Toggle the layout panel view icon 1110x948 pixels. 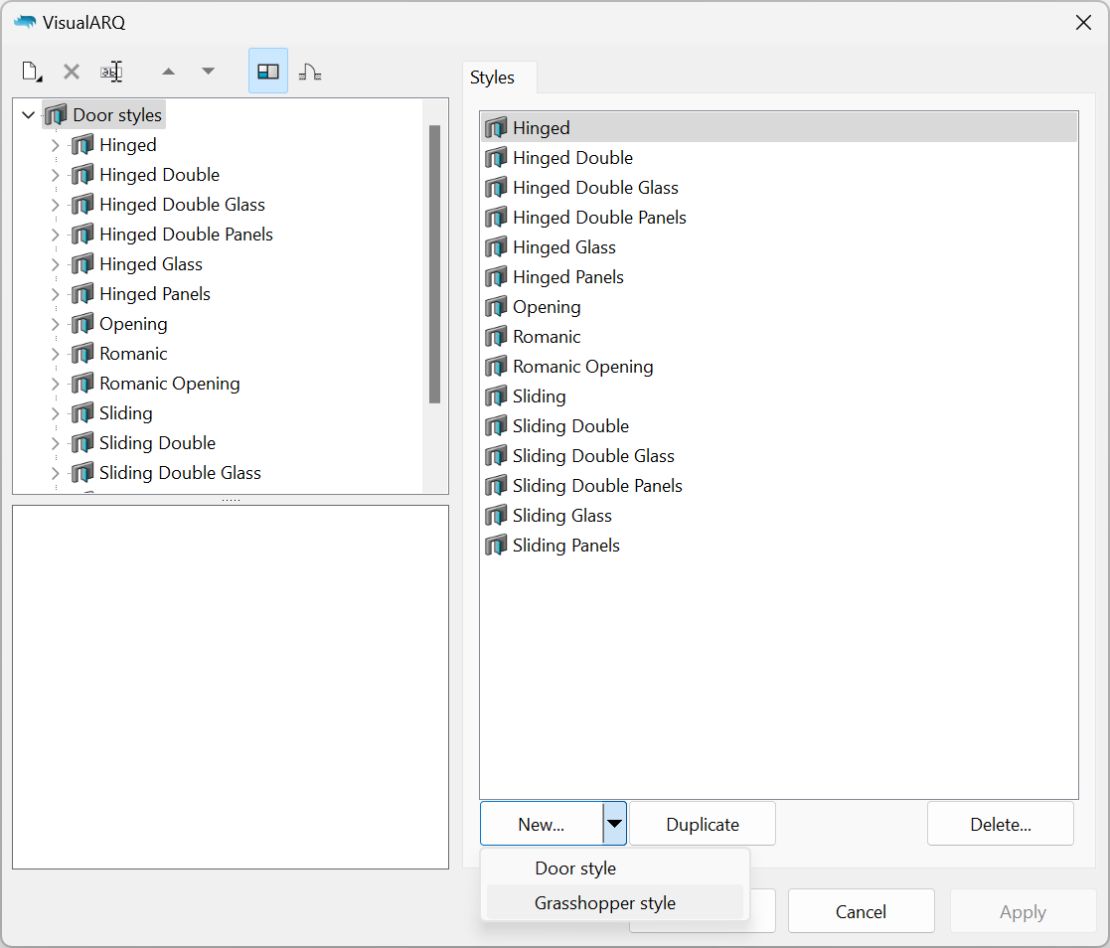tap(268, 72)
